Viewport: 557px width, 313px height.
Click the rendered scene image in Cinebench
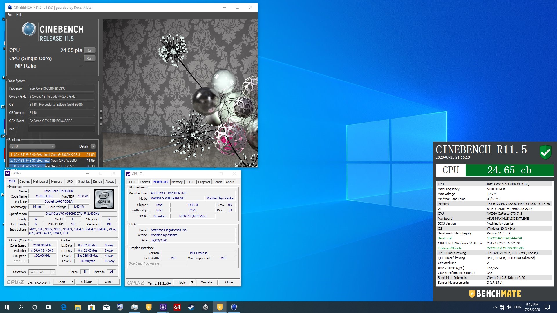pos(180,93)
